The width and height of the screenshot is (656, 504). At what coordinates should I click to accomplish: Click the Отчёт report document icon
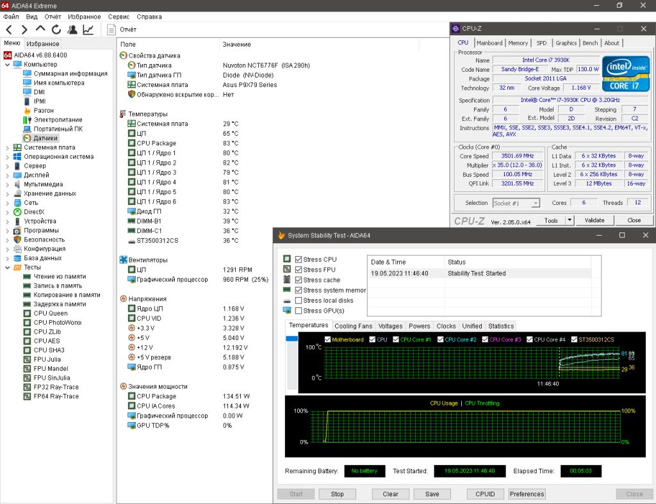pos(111,29)
